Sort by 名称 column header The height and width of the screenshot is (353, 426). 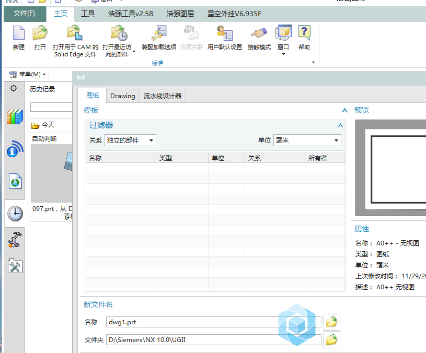coord(121,158)
